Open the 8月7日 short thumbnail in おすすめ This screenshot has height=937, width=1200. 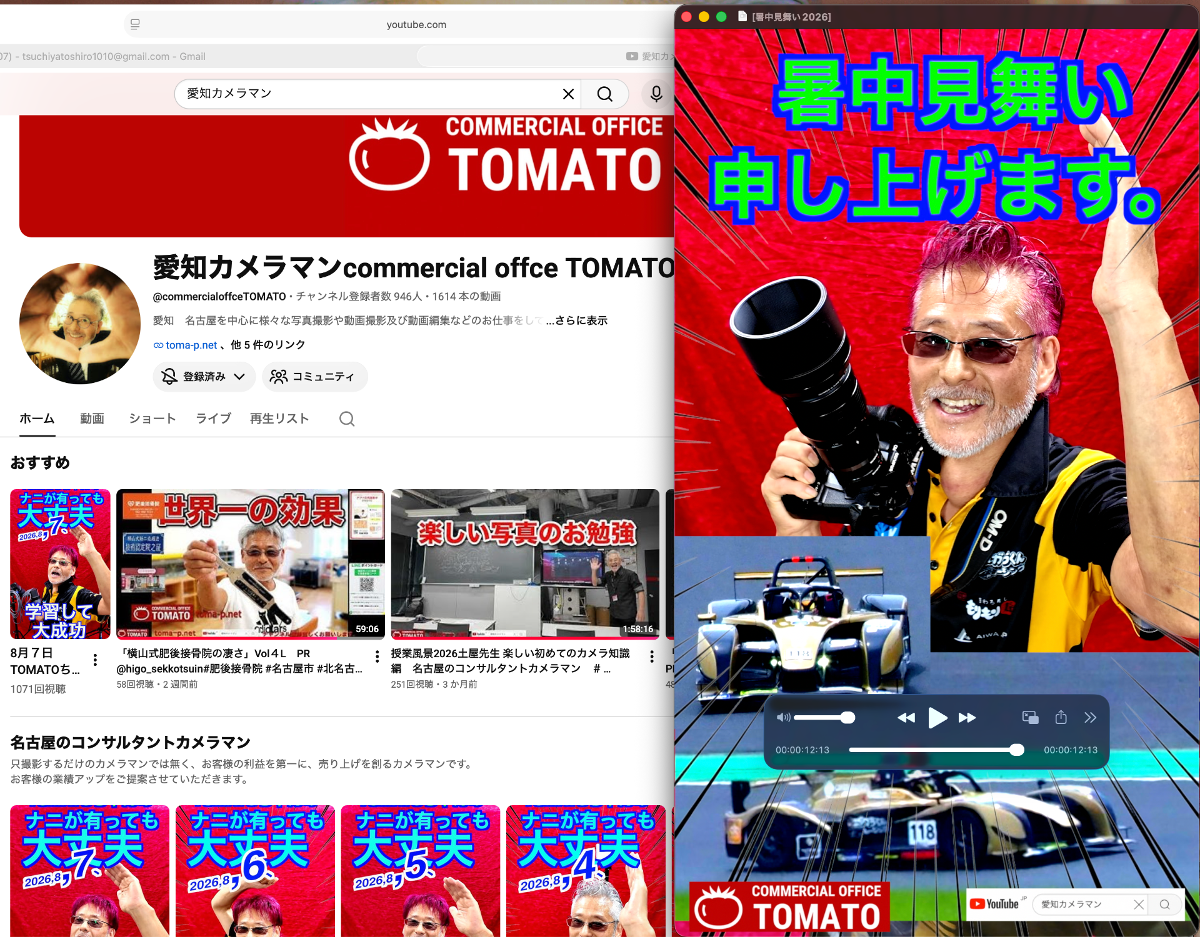tap(60, 564)
